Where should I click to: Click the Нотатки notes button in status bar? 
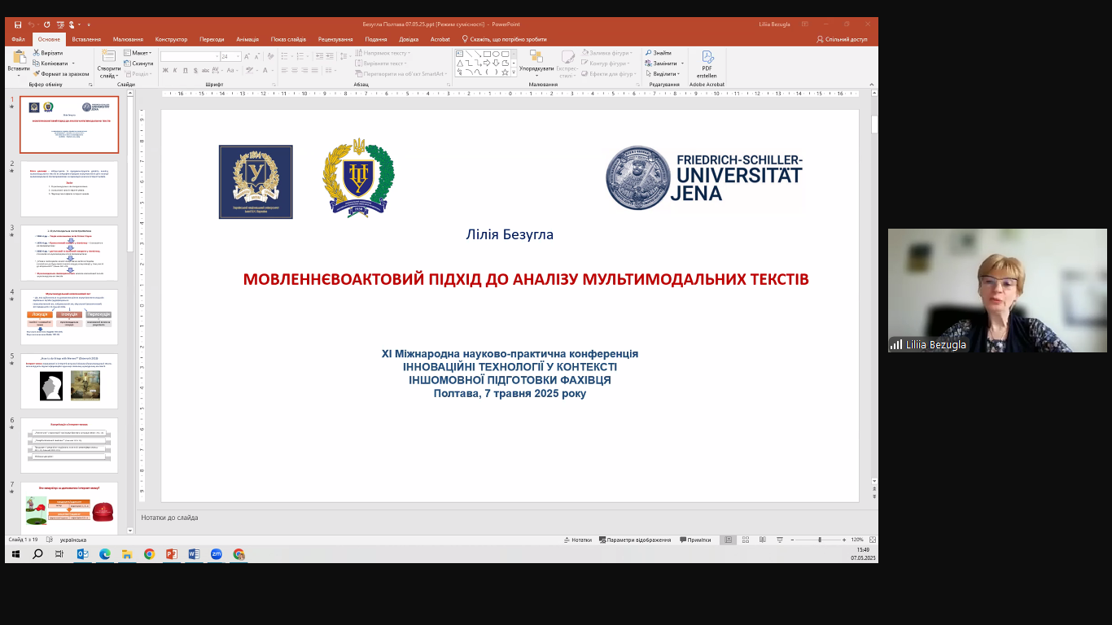coord(578,540)
